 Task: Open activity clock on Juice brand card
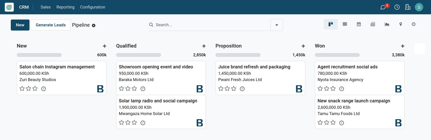[242, 89]
